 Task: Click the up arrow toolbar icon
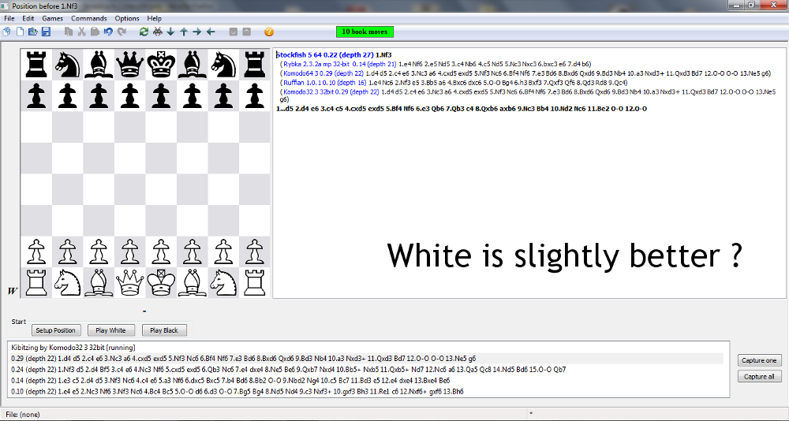pyautogui.click(x=184, y=32)
